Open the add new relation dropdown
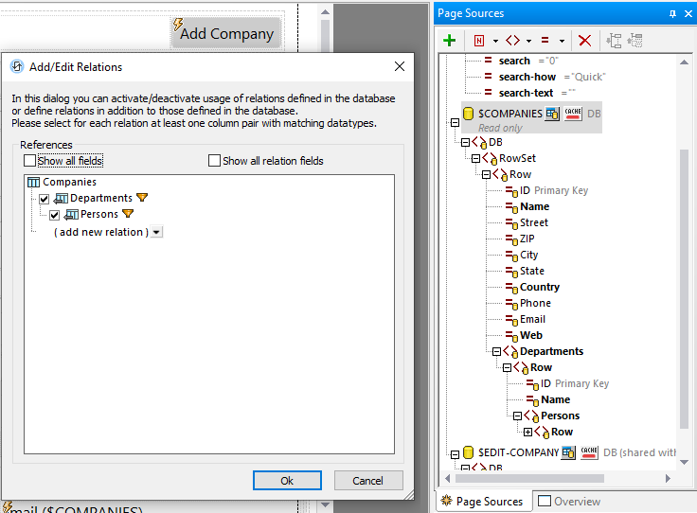 click(x=156, y=232)
